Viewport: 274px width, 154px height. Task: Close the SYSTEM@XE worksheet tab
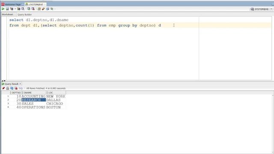tap(45, 4)
